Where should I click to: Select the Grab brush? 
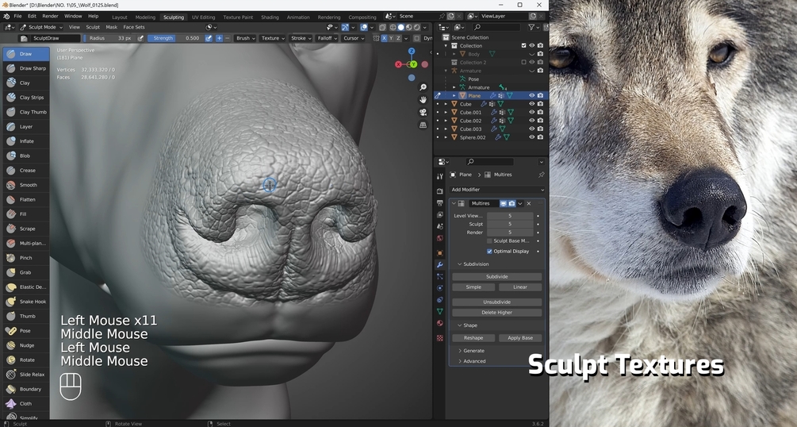pos(26,272)
